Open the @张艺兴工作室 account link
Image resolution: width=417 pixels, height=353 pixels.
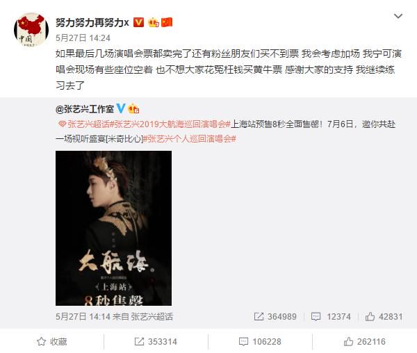coord(85,109)
